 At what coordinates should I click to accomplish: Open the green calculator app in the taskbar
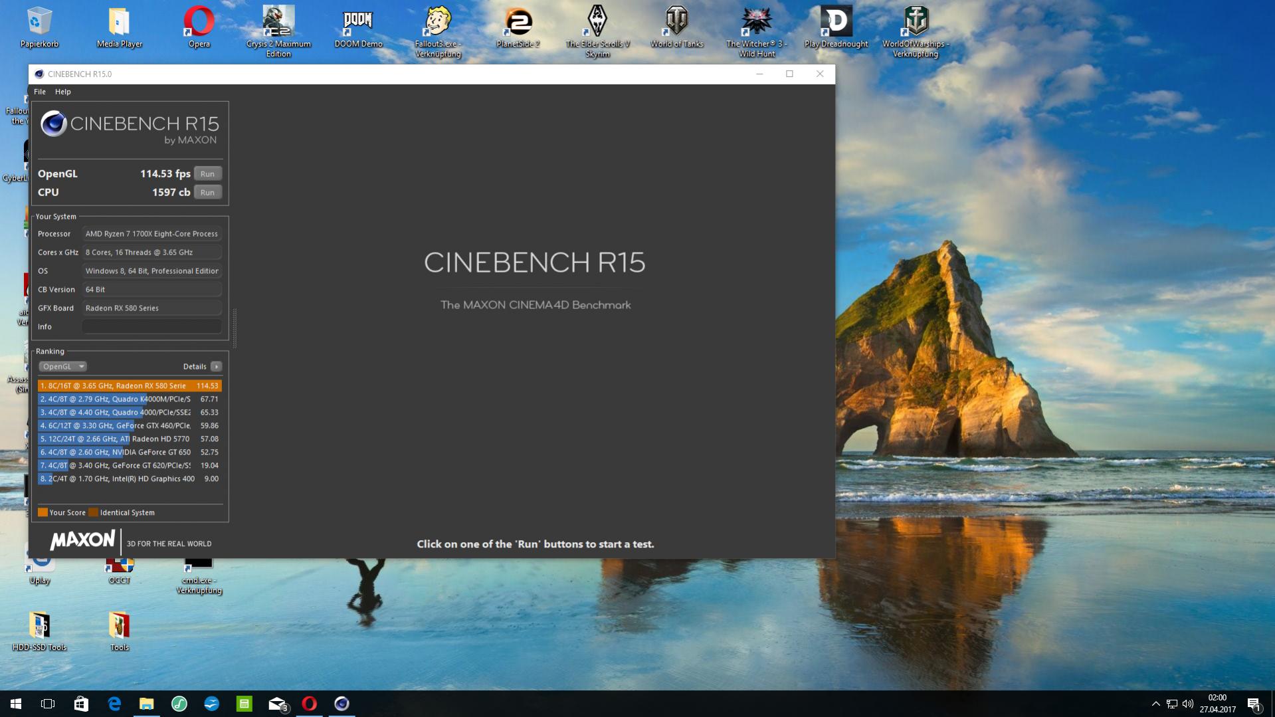(x=245, y=704)
